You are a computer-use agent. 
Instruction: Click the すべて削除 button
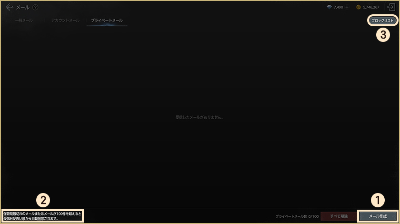point(338,216)
